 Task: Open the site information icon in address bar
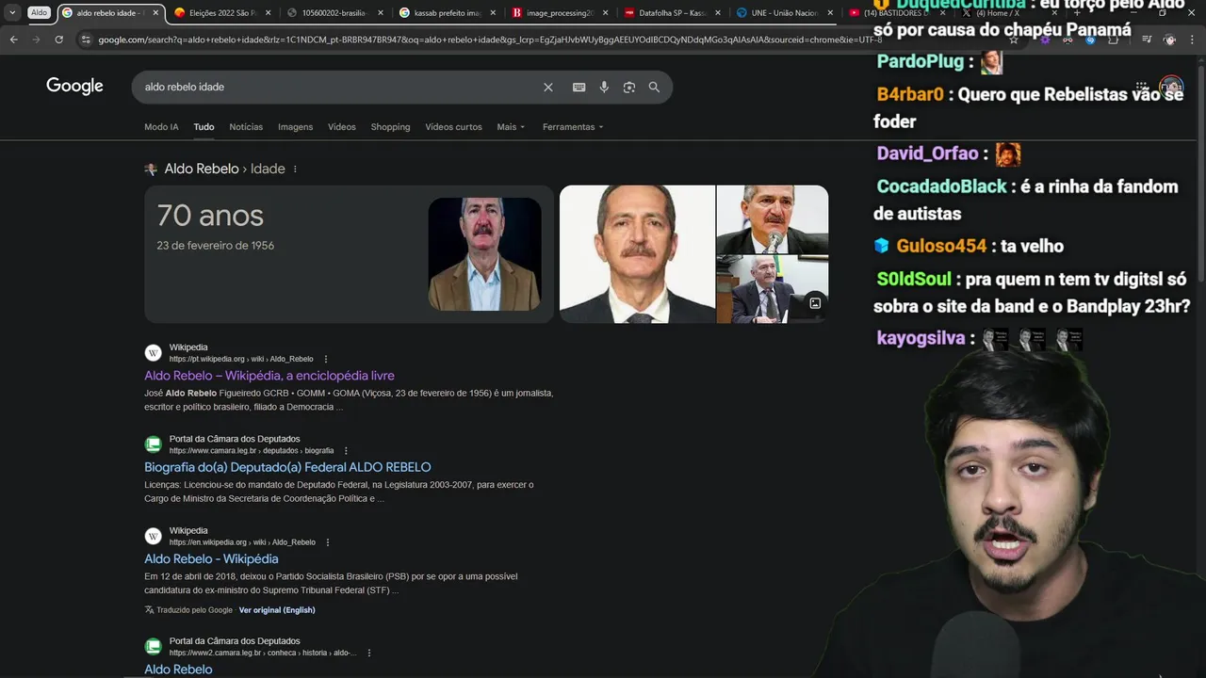[x=86, y=40]
